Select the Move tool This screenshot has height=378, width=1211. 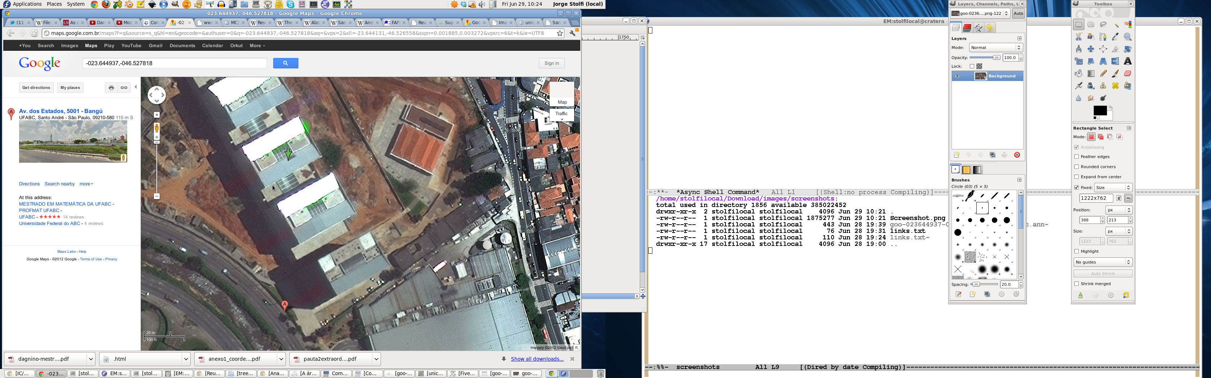1091,49
